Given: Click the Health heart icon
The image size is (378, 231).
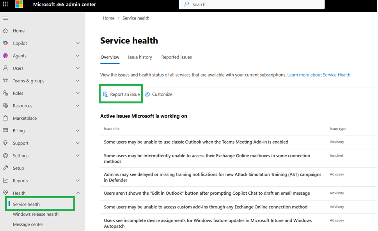Looking at the screenshot, I should pyautogui.click(x=5, y=193).
